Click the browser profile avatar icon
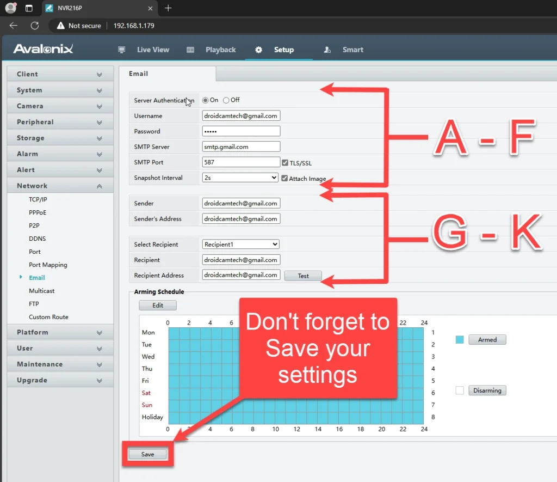557x482 pixels. (10, 8)
